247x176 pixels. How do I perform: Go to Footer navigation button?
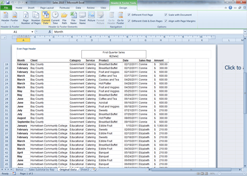click(120, 18)
